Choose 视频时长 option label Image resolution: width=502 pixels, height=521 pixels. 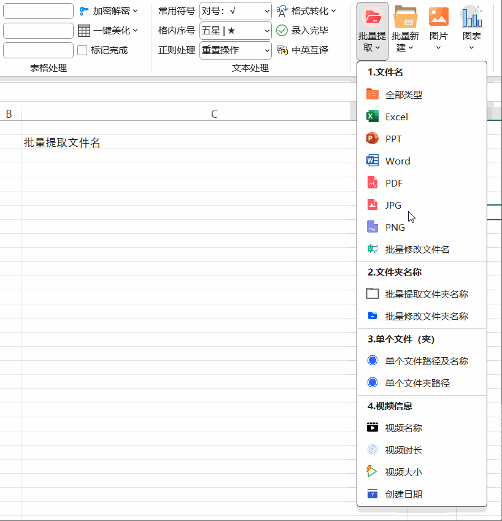click(403, 450)
